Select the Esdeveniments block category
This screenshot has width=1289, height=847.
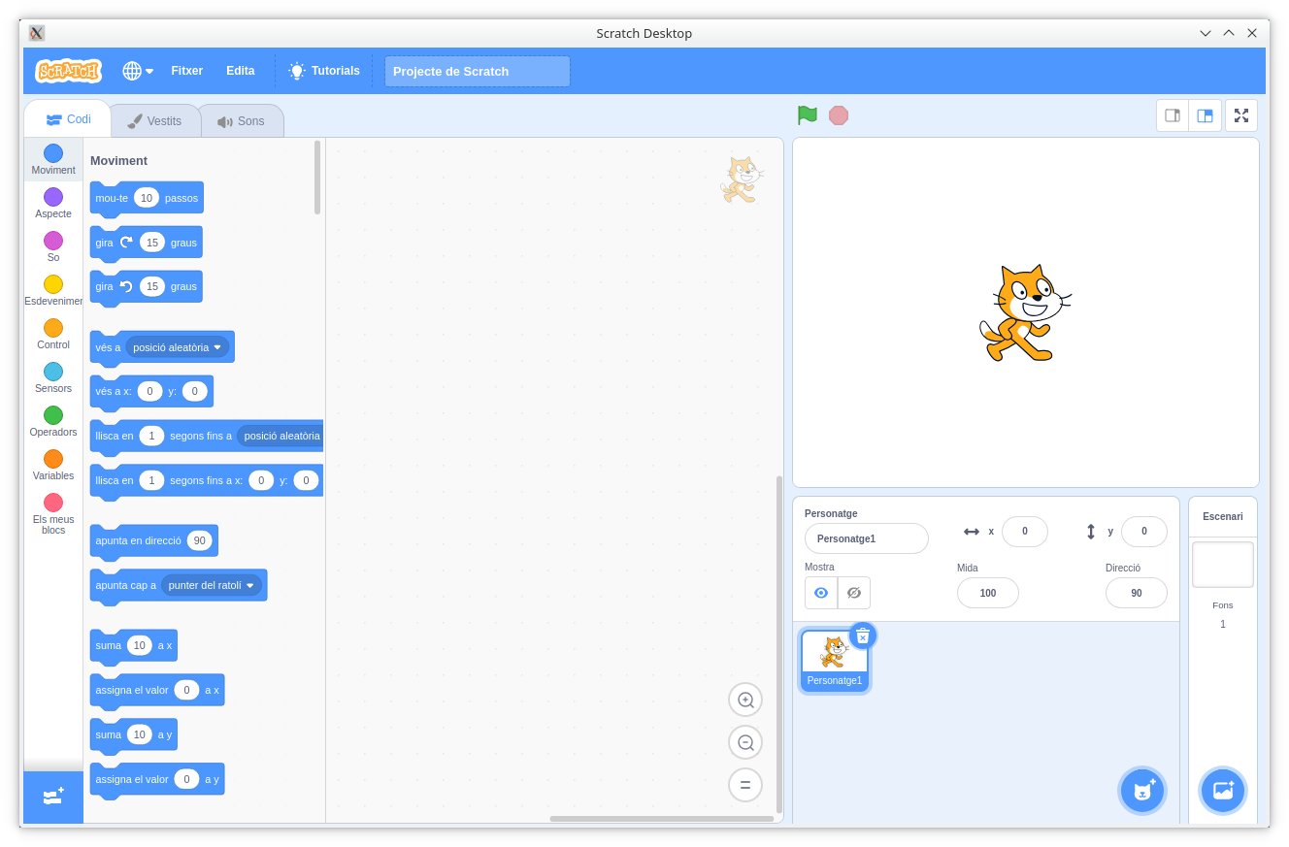[53, 291]
